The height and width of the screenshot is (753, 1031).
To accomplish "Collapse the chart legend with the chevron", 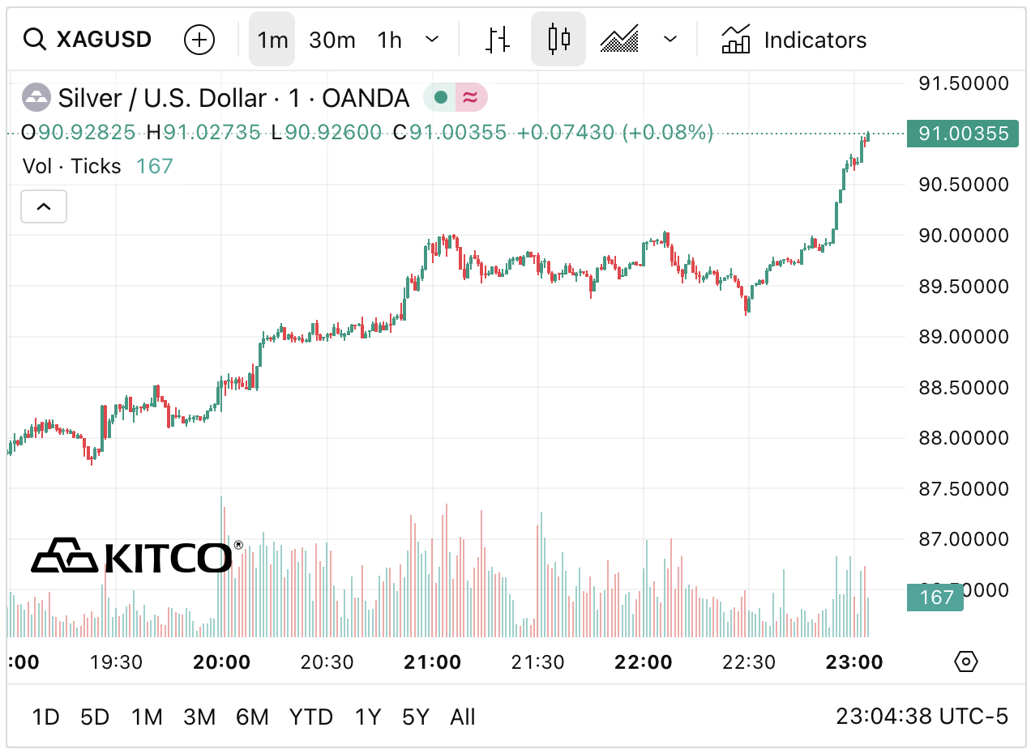I will [x=43, y=206].
